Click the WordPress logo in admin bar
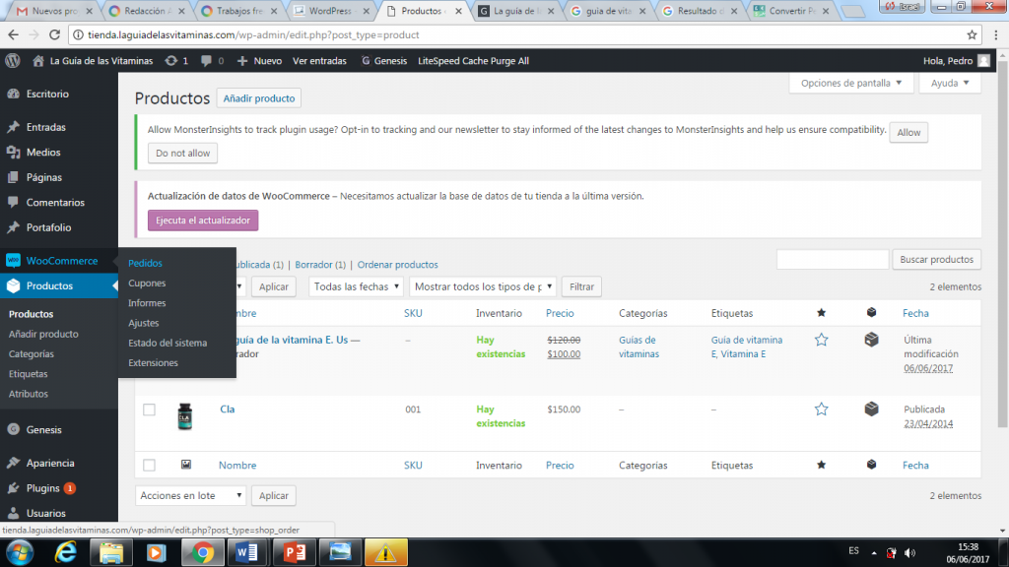 click(x=13, y=60)
